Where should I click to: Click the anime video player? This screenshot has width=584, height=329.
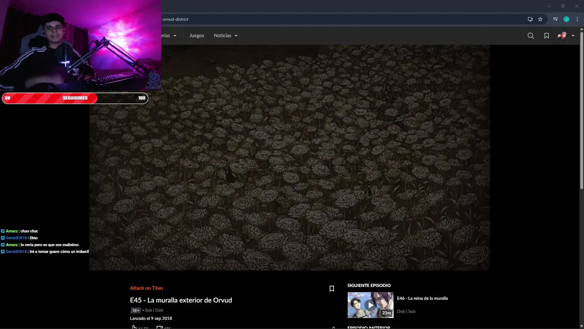tap(290, 158)
